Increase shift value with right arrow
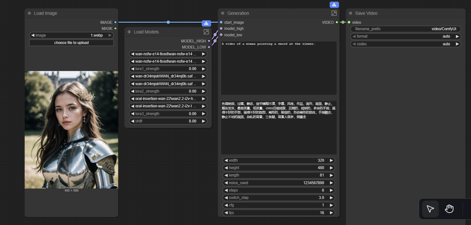This screenshot has width=471, height=225. pyautogui.click(x=203, y=121)
